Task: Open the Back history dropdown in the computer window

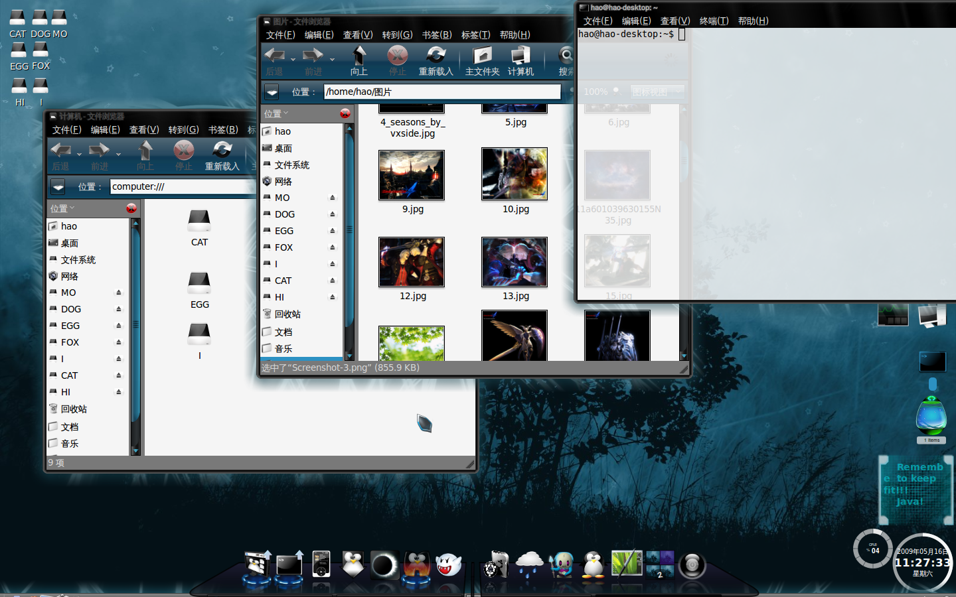Action: [79, 154]
